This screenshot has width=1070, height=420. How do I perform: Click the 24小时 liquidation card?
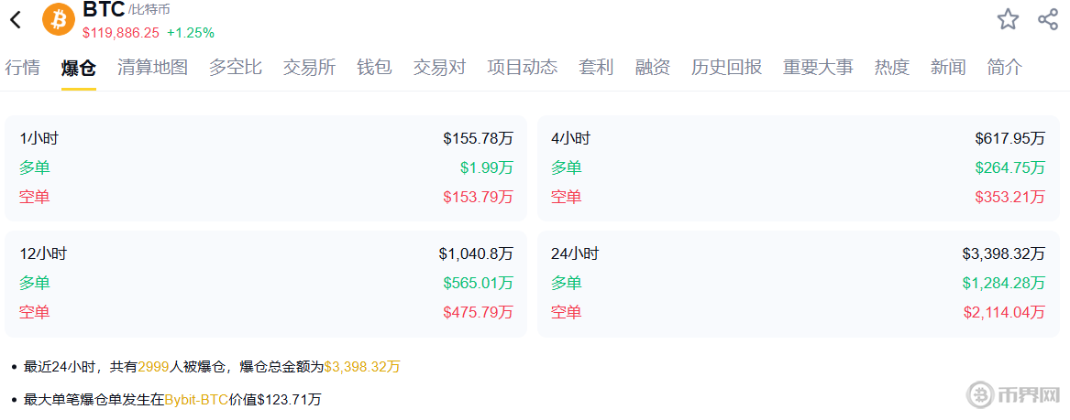(x=798, y=284)
